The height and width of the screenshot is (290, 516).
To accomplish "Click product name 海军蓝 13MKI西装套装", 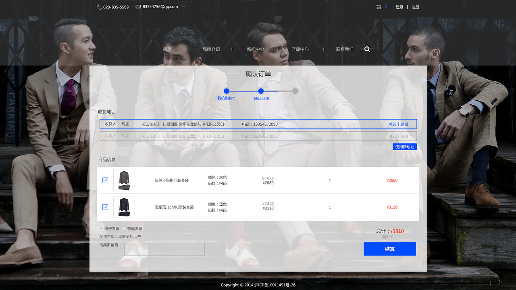I will [174, 207].
